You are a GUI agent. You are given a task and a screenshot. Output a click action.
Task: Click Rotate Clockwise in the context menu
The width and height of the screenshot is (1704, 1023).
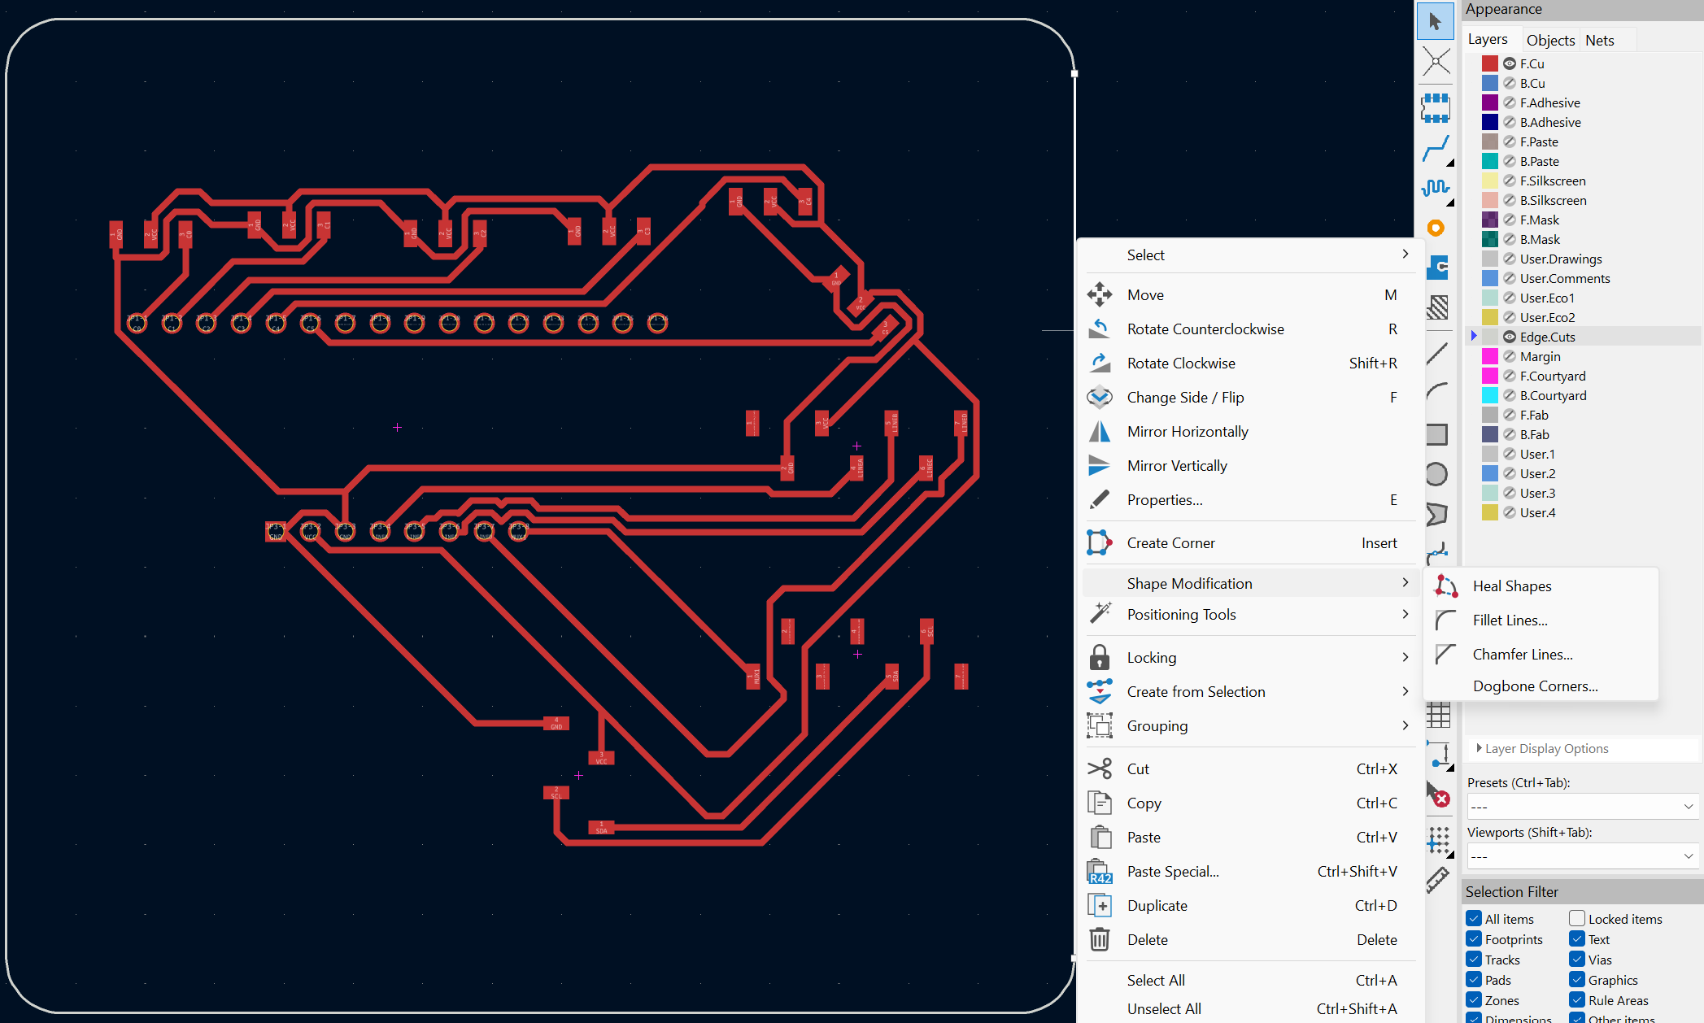(x=1180, y=363)
